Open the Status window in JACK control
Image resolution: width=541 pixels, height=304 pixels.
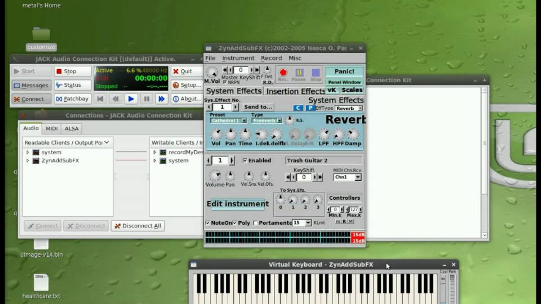(72, 85)
